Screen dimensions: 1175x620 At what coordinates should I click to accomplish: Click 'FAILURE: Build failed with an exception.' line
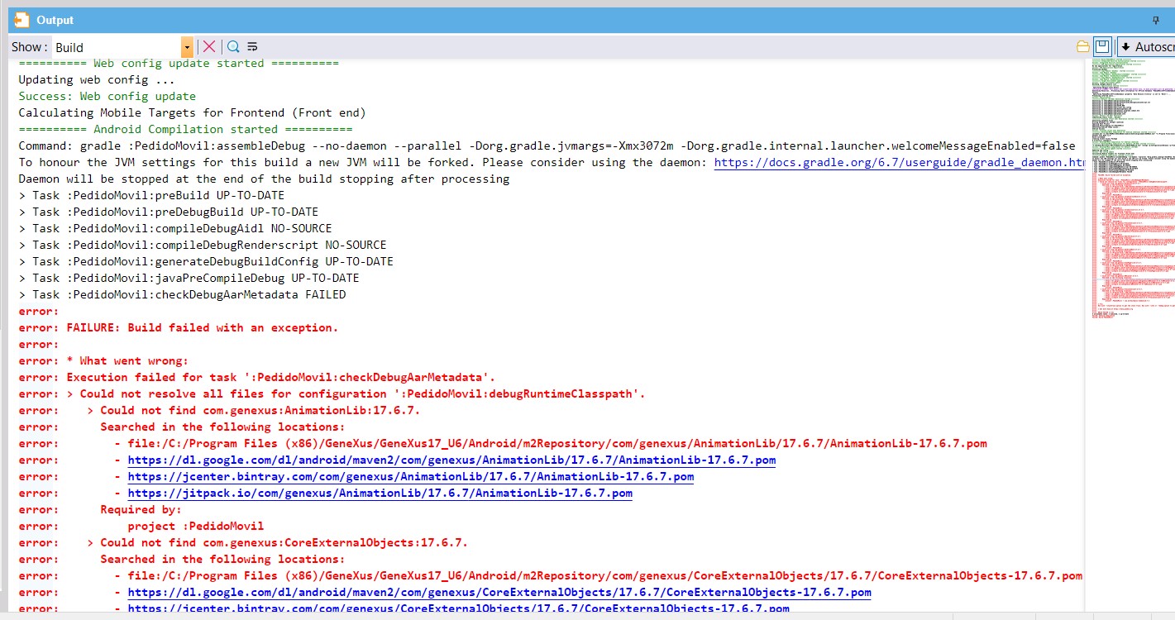[179, 327]
